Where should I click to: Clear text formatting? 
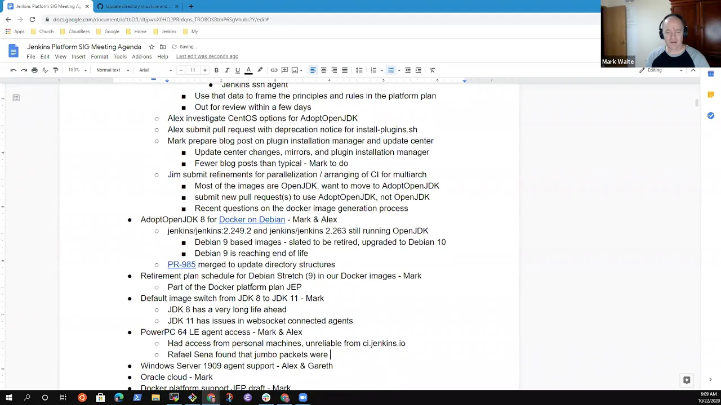click(432, 70)
